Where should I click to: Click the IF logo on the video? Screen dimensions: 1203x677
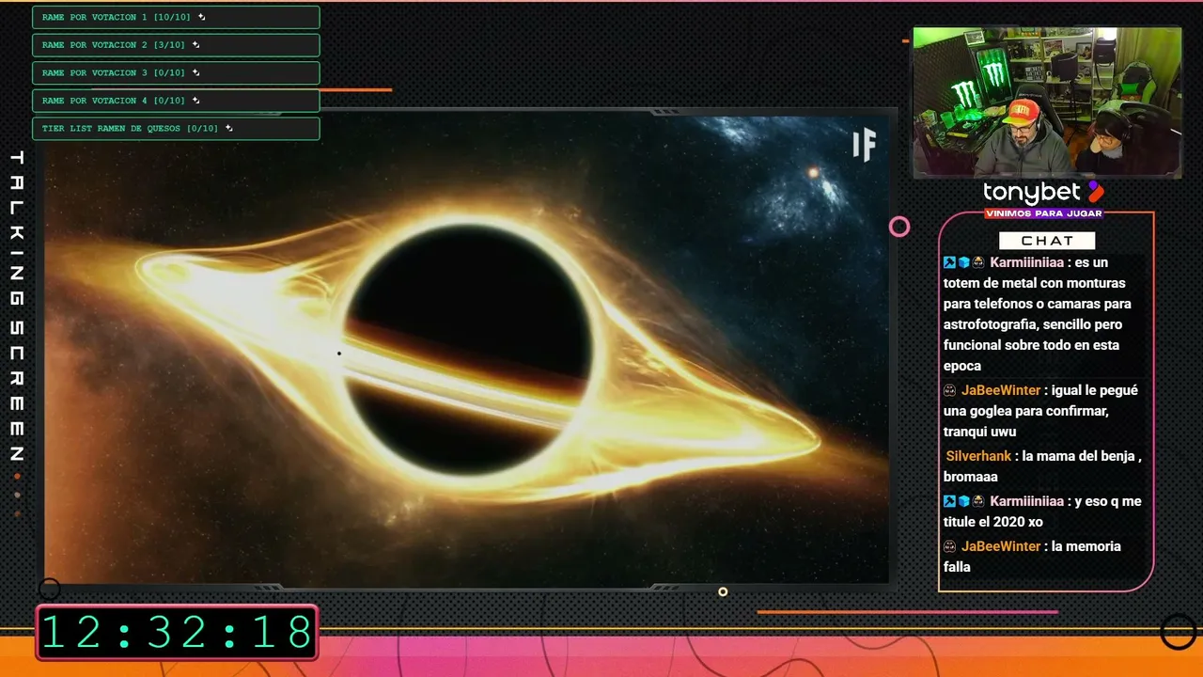864,145
